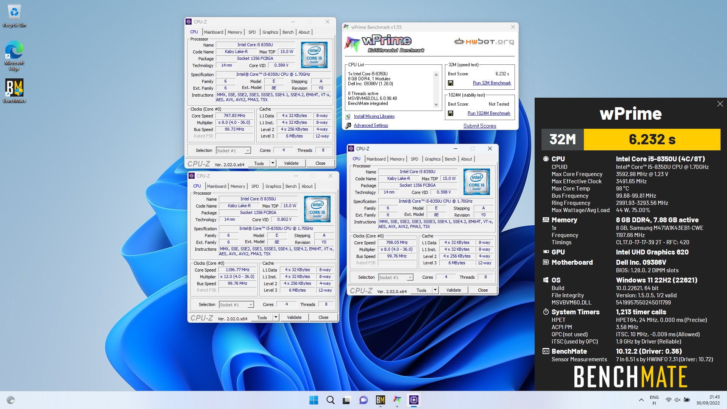The width and height of the screenshot is (727, 409).
Task: Click the CPU chip icon in the BenchMate panel
Action: tap(546, 159)
